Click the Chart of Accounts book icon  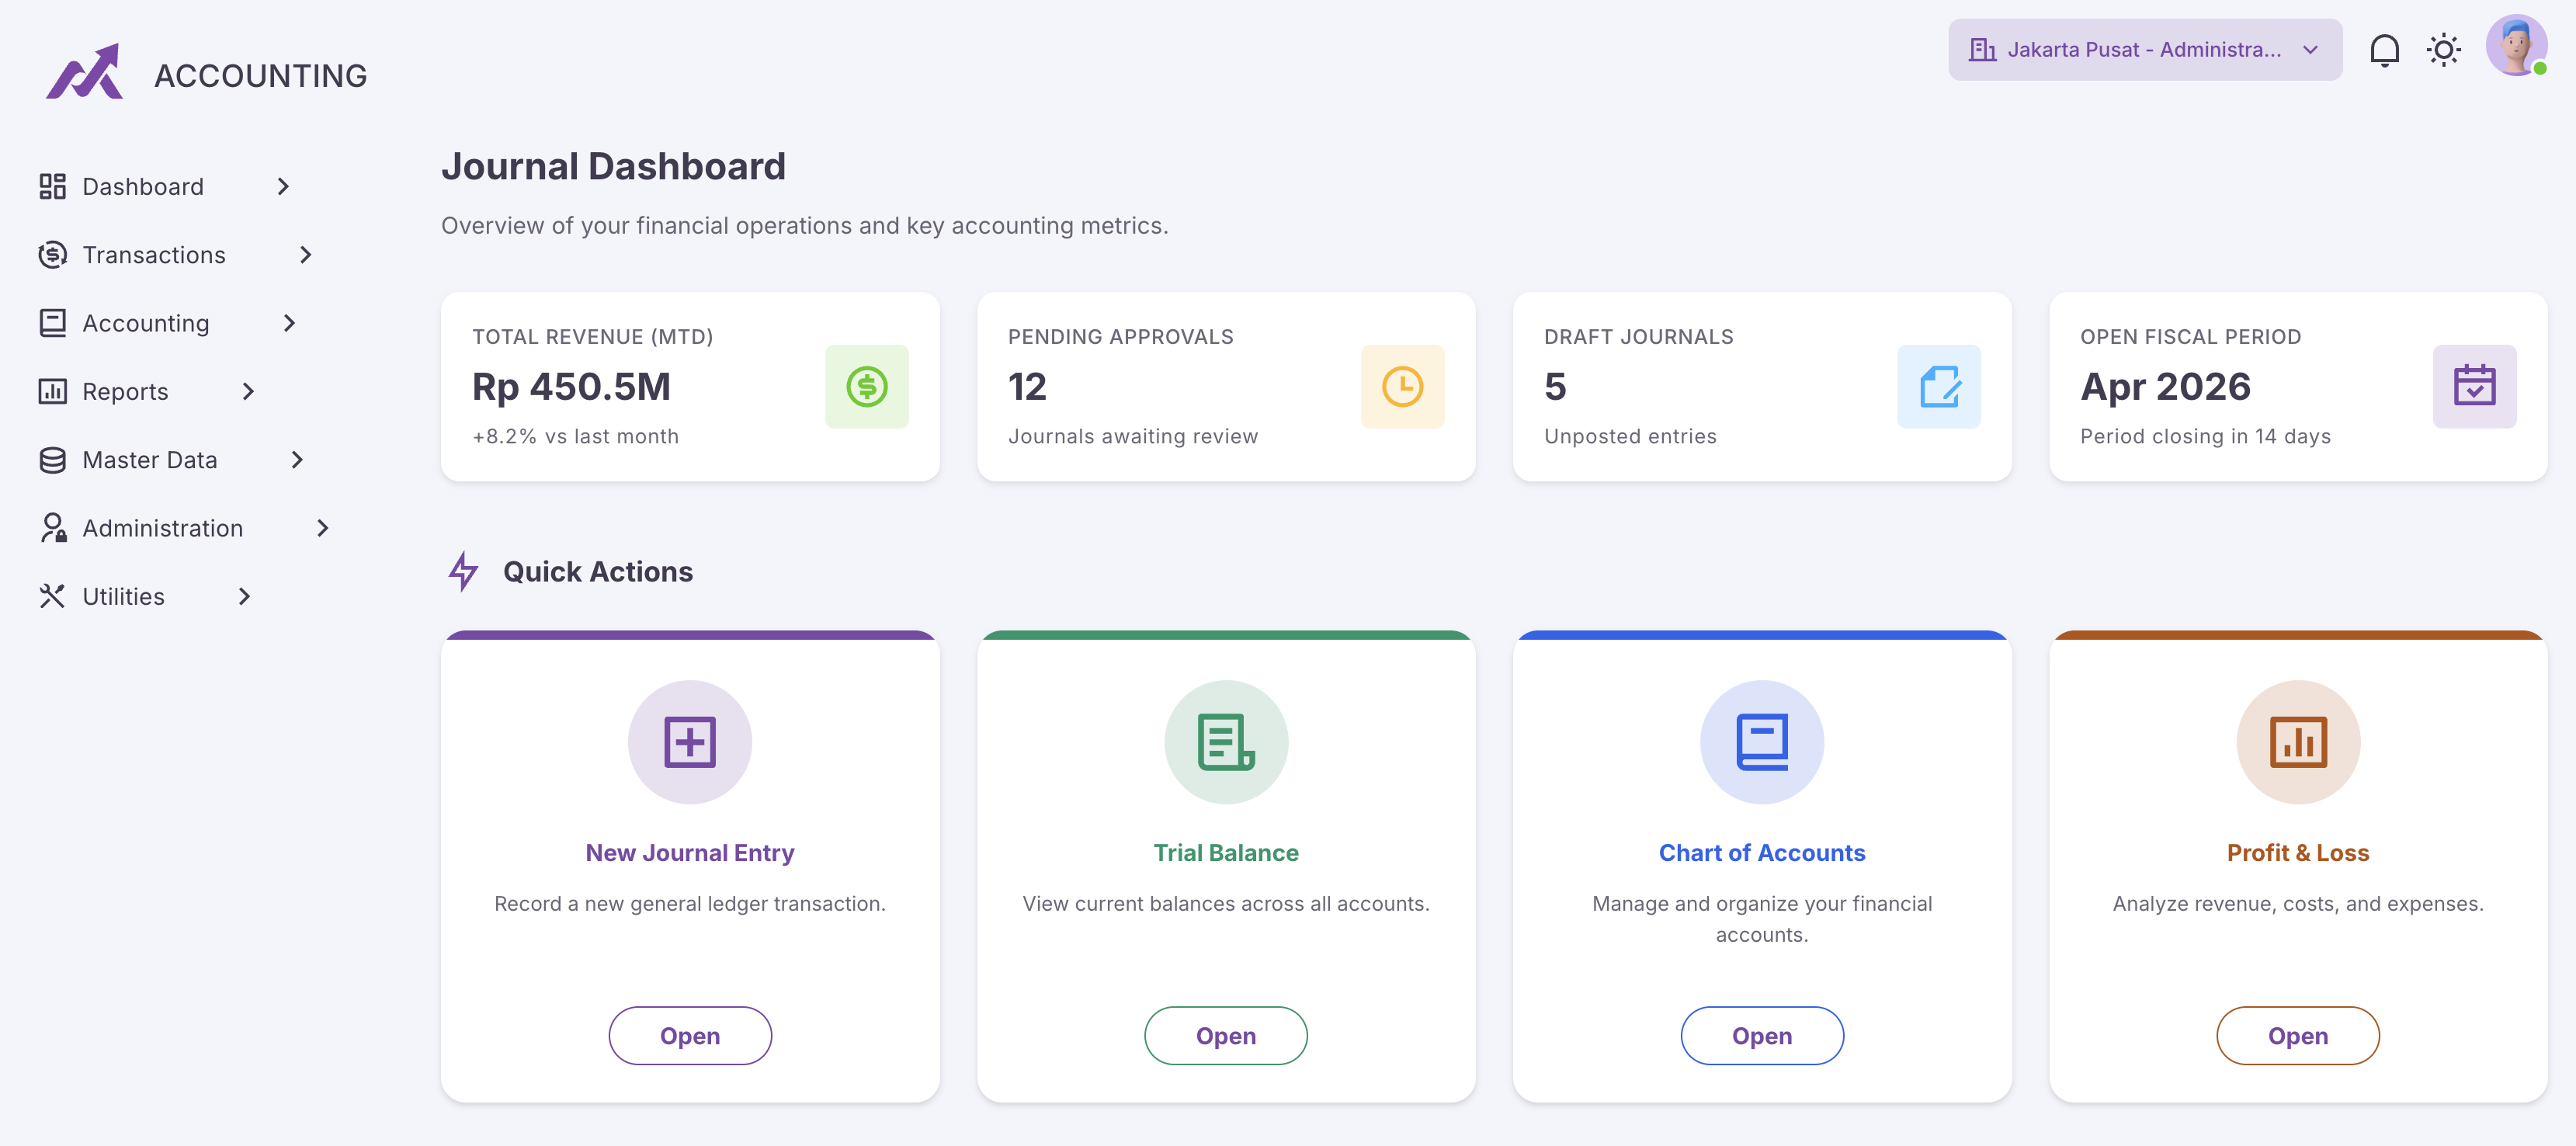[x=1762, y=742]
